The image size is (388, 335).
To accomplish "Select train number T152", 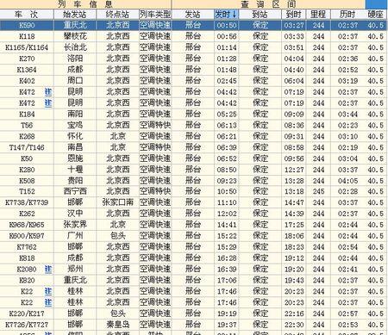I will tap(27, 191).
